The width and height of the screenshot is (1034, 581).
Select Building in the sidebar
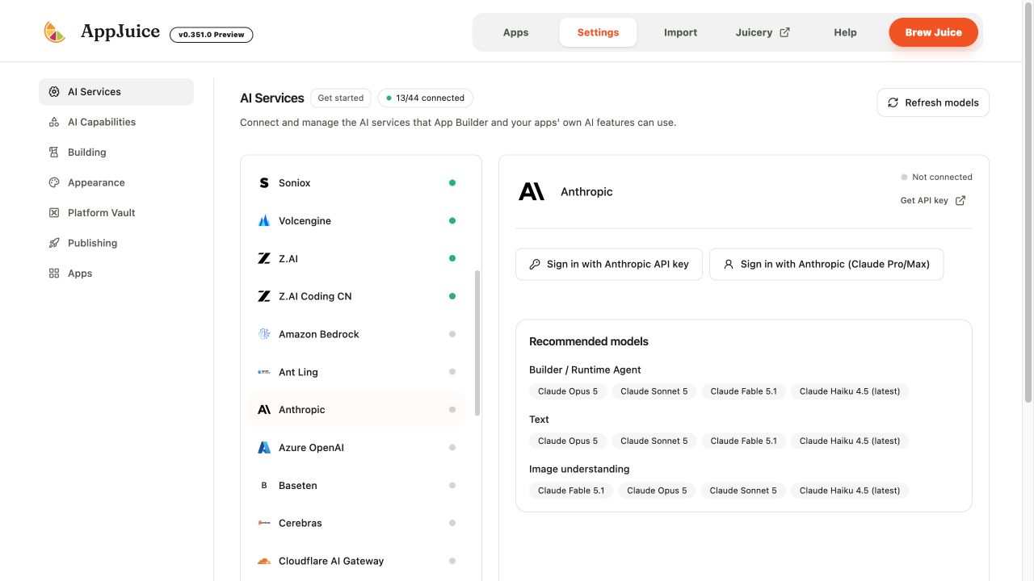coord(116,153)
